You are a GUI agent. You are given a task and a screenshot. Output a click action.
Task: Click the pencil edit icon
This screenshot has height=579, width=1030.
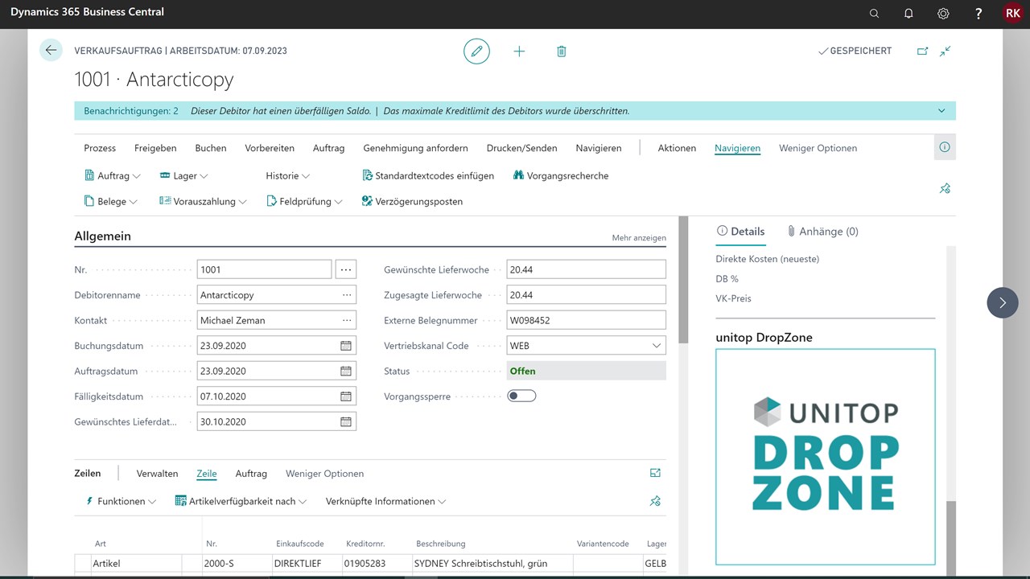[x=476, y=51]
